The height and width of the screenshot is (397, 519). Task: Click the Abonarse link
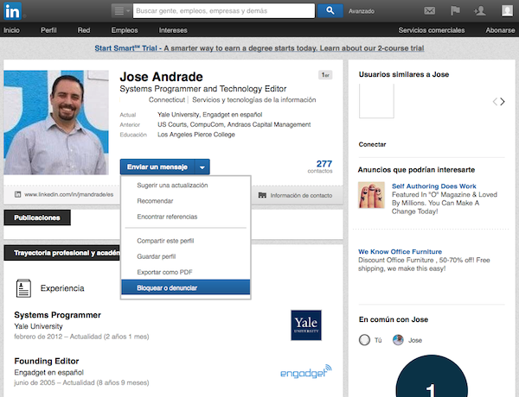click(500, 30)
